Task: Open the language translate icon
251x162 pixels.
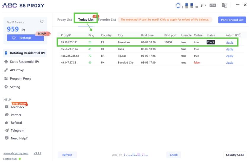Action: click(224, 5)
